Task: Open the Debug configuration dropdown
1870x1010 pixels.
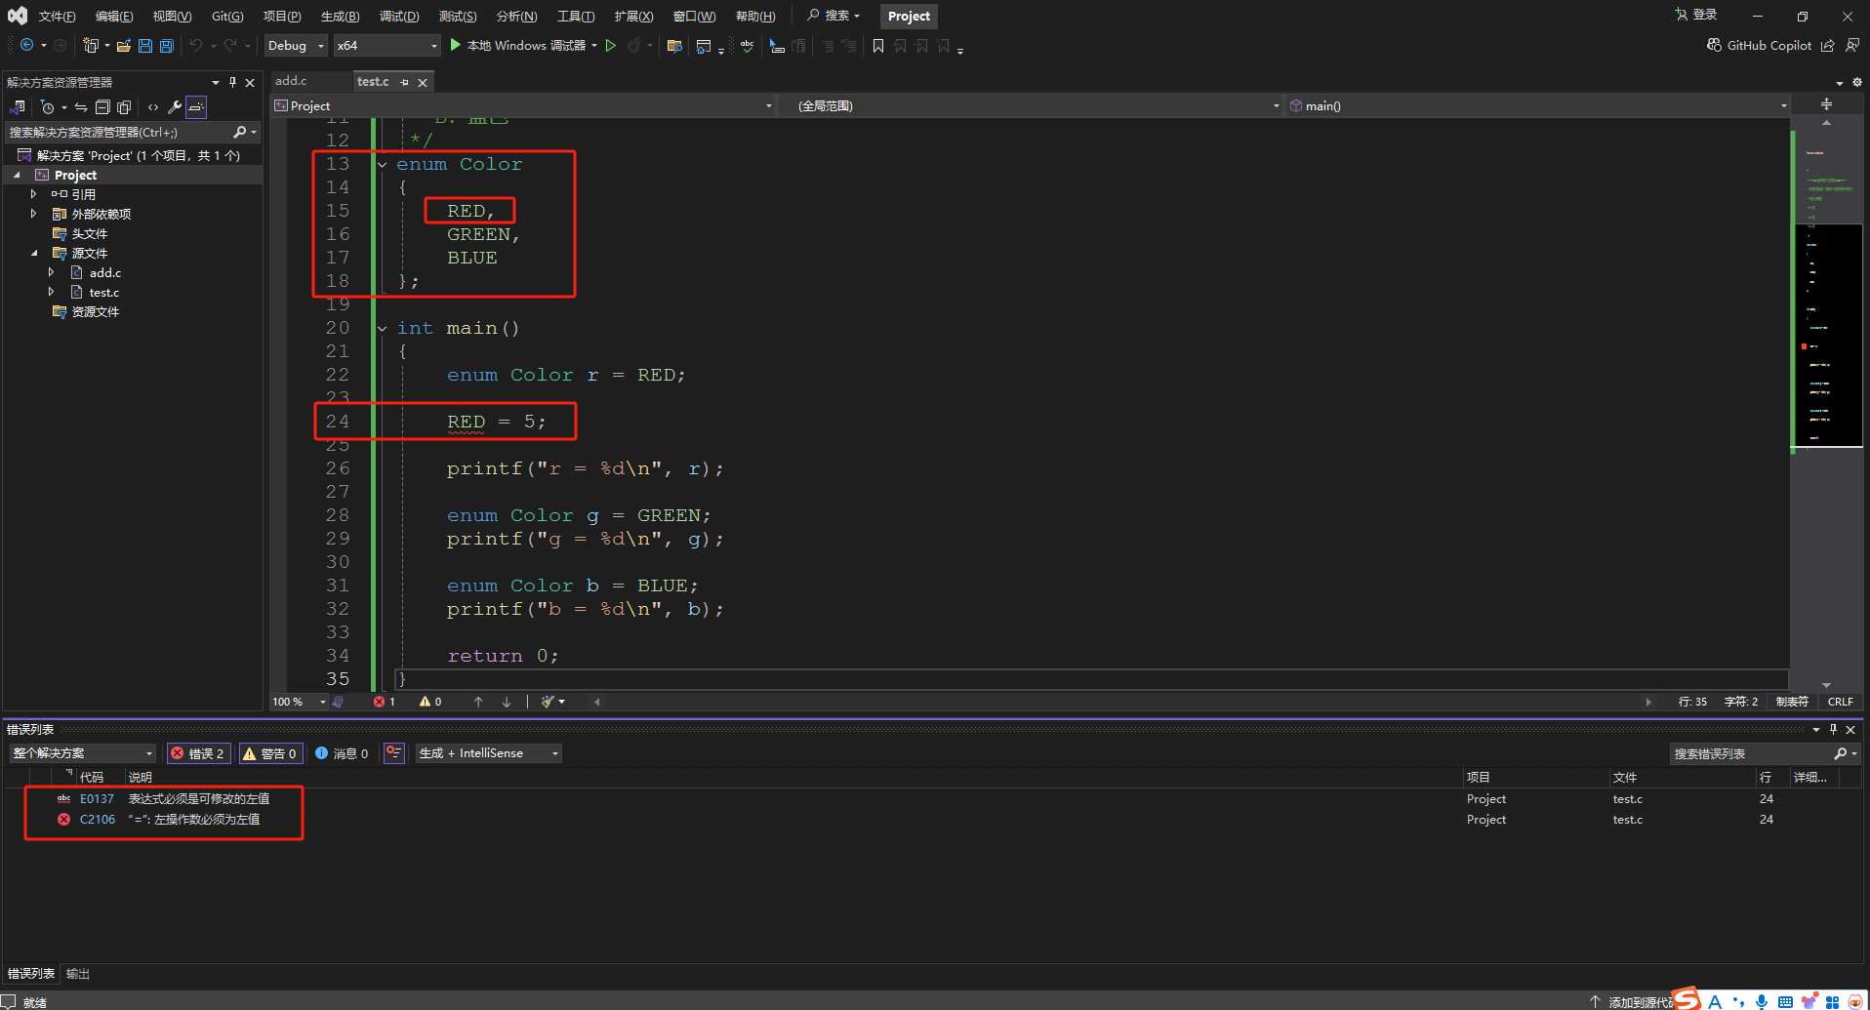Action: (x=297, y=45)
